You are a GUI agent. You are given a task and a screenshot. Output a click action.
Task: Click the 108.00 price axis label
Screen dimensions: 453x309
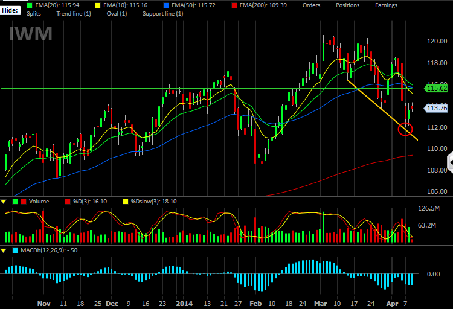tap(437, 170)
